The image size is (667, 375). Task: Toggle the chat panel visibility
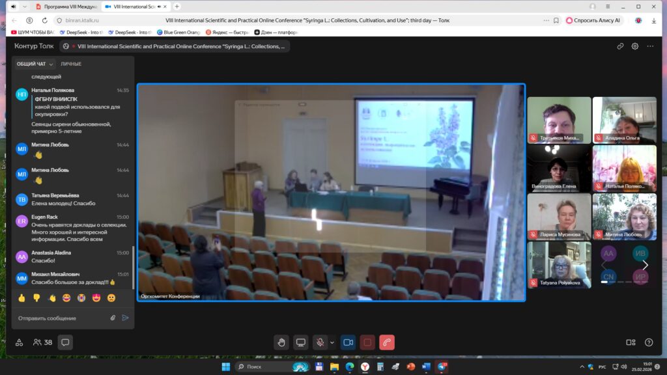(x=65, y=342)
